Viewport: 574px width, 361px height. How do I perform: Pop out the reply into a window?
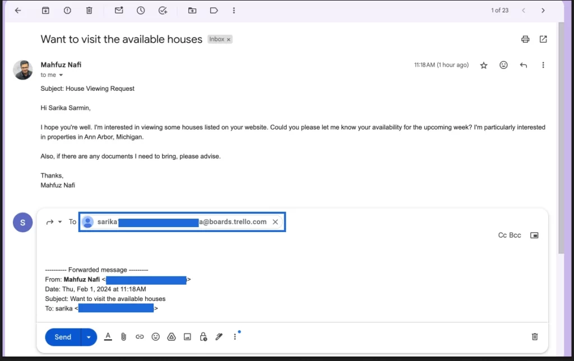tap(534, 235)
